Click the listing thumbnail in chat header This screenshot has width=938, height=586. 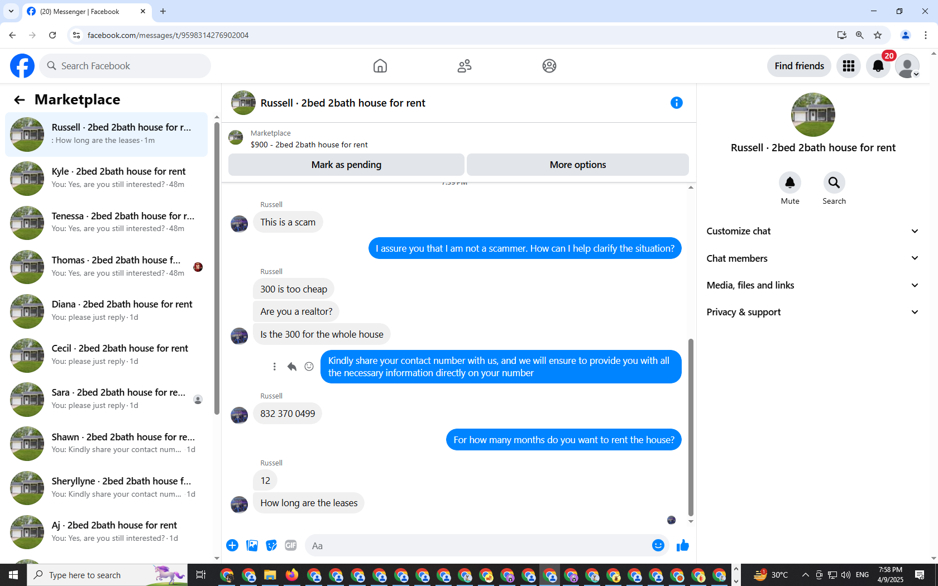click(x=243, y=103)
